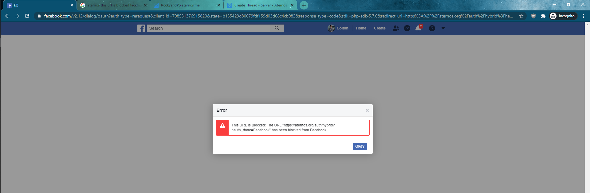Open a new tab with plus button
The image size is (590, 193).
click(x=304, y=5)
